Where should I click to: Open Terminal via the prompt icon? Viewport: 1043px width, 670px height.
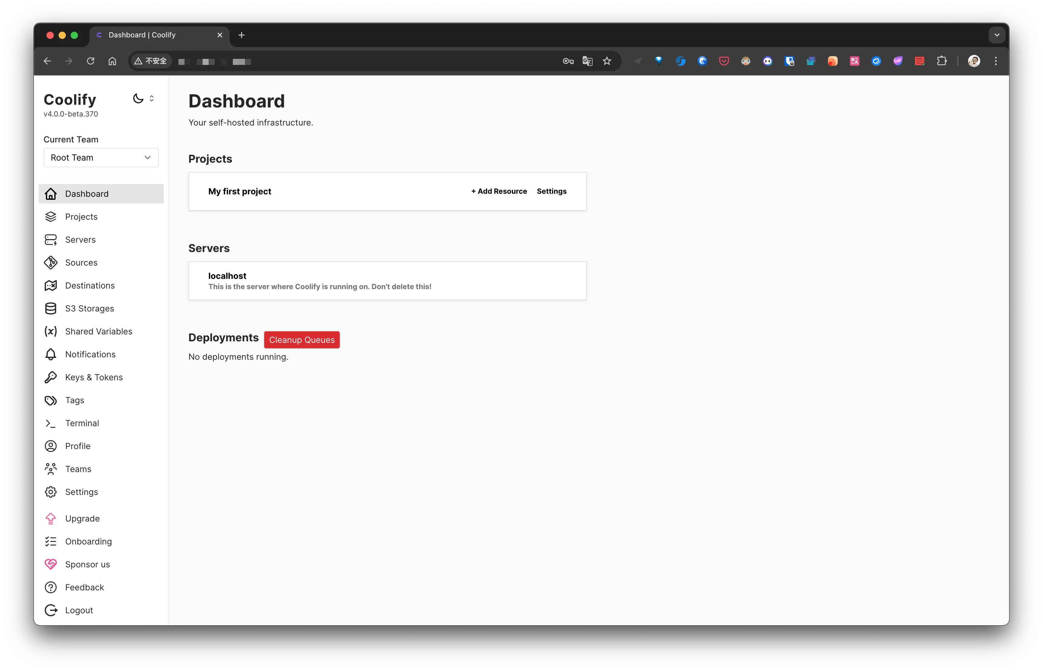50,423
